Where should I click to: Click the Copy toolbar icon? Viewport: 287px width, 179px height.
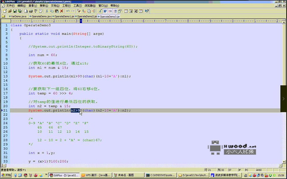52,11
